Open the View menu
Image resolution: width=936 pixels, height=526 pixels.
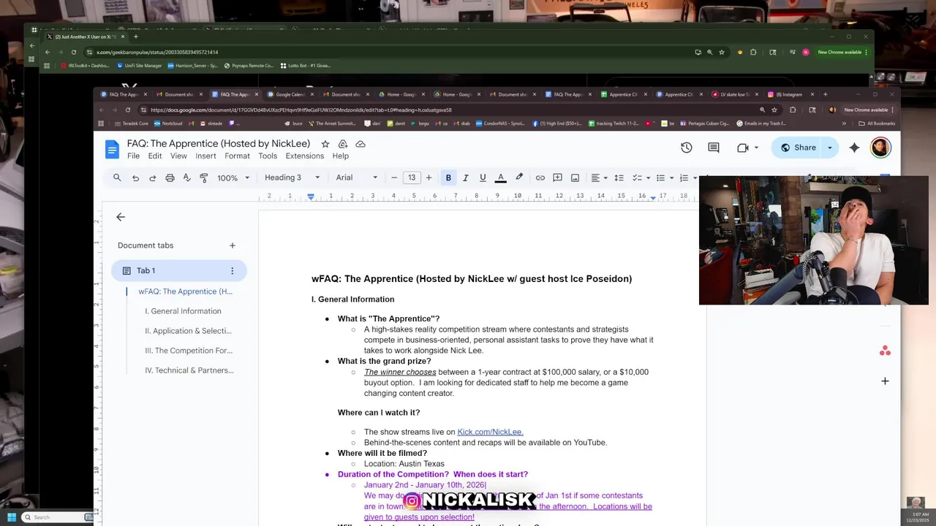tap(178, 156)
